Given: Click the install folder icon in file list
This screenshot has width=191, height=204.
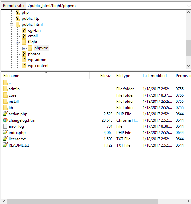Looking at the screenshot, I should coord(5,102).
